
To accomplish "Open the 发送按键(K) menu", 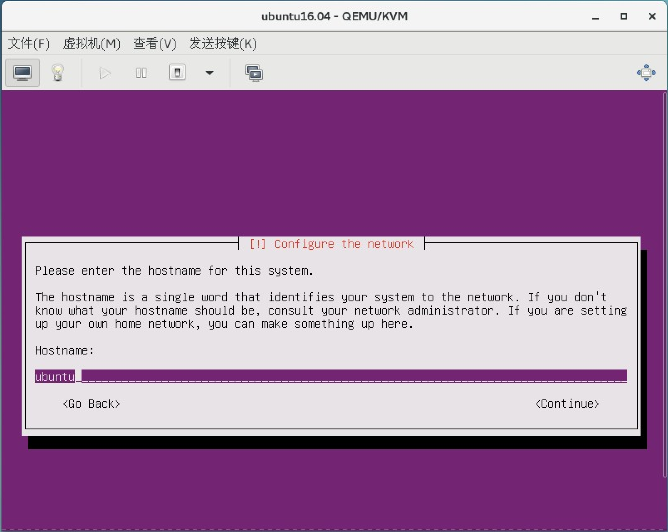I will (223, 43).
